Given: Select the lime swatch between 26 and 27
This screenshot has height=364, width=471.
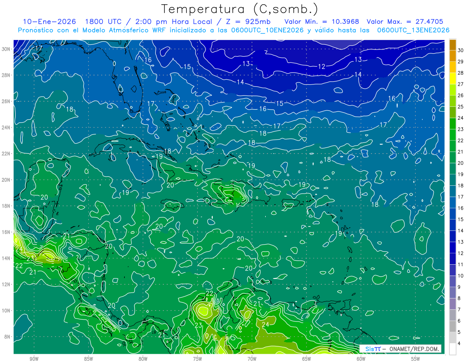Looking at the screenshot, I should pos(453,90).
